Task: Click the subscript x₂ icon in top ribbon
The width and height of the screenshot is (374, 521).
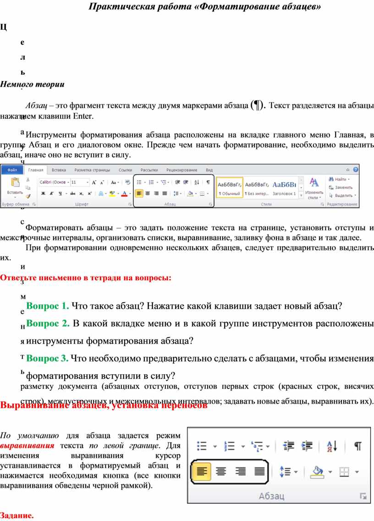Action: coord(82,194)
